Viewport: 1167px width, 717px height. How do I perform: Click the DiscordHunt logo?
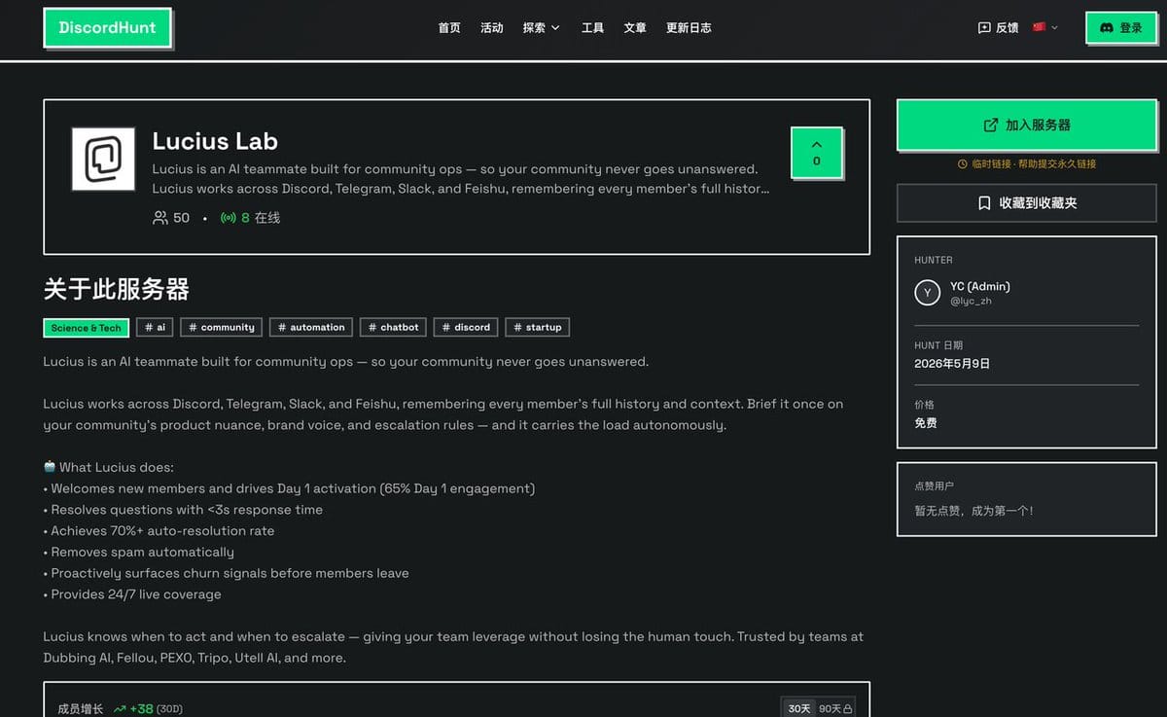click(x=107, y=27)
